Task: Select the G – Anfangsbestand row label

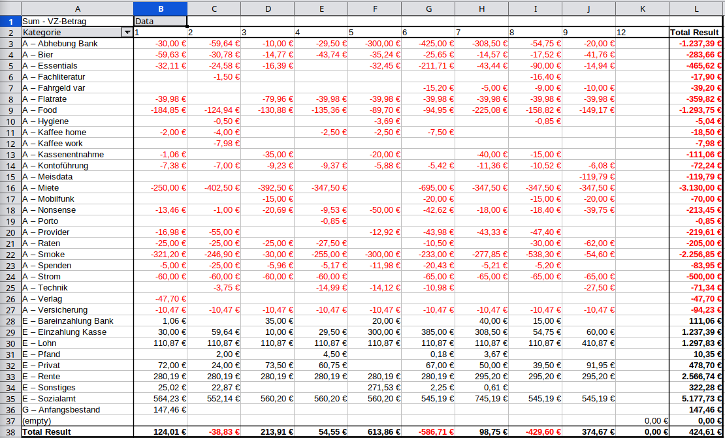Action: (77, 410)
